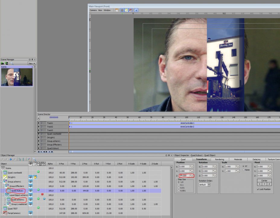Select the 0.01 step size option

[x=179, y=188]
